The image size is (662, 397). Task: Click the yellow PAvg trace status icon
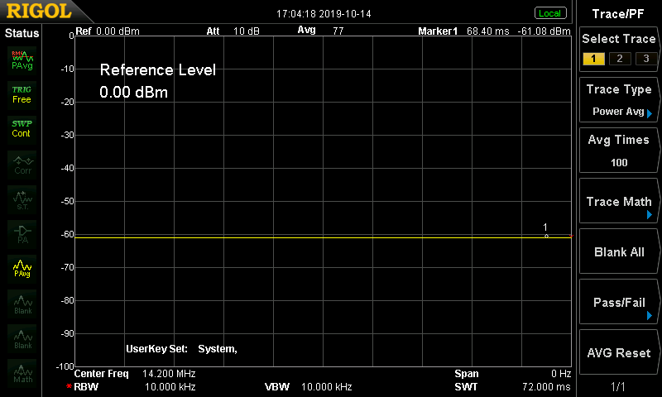click(x=22, y=268)
